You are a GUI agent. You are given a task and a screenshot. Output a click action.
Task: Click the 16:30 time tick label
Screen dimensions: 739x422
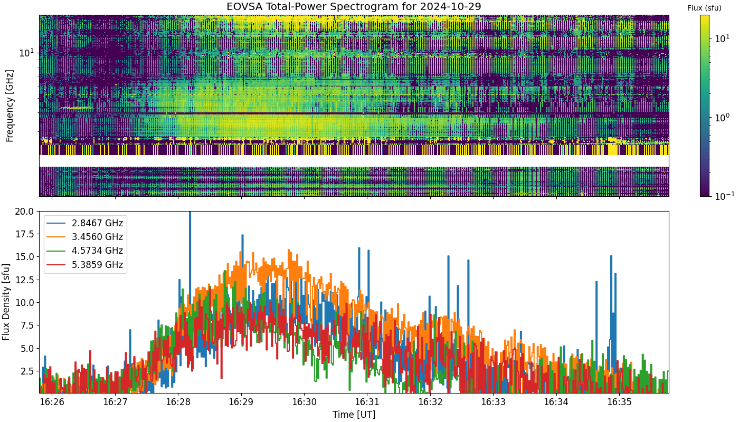coord(304,402)
